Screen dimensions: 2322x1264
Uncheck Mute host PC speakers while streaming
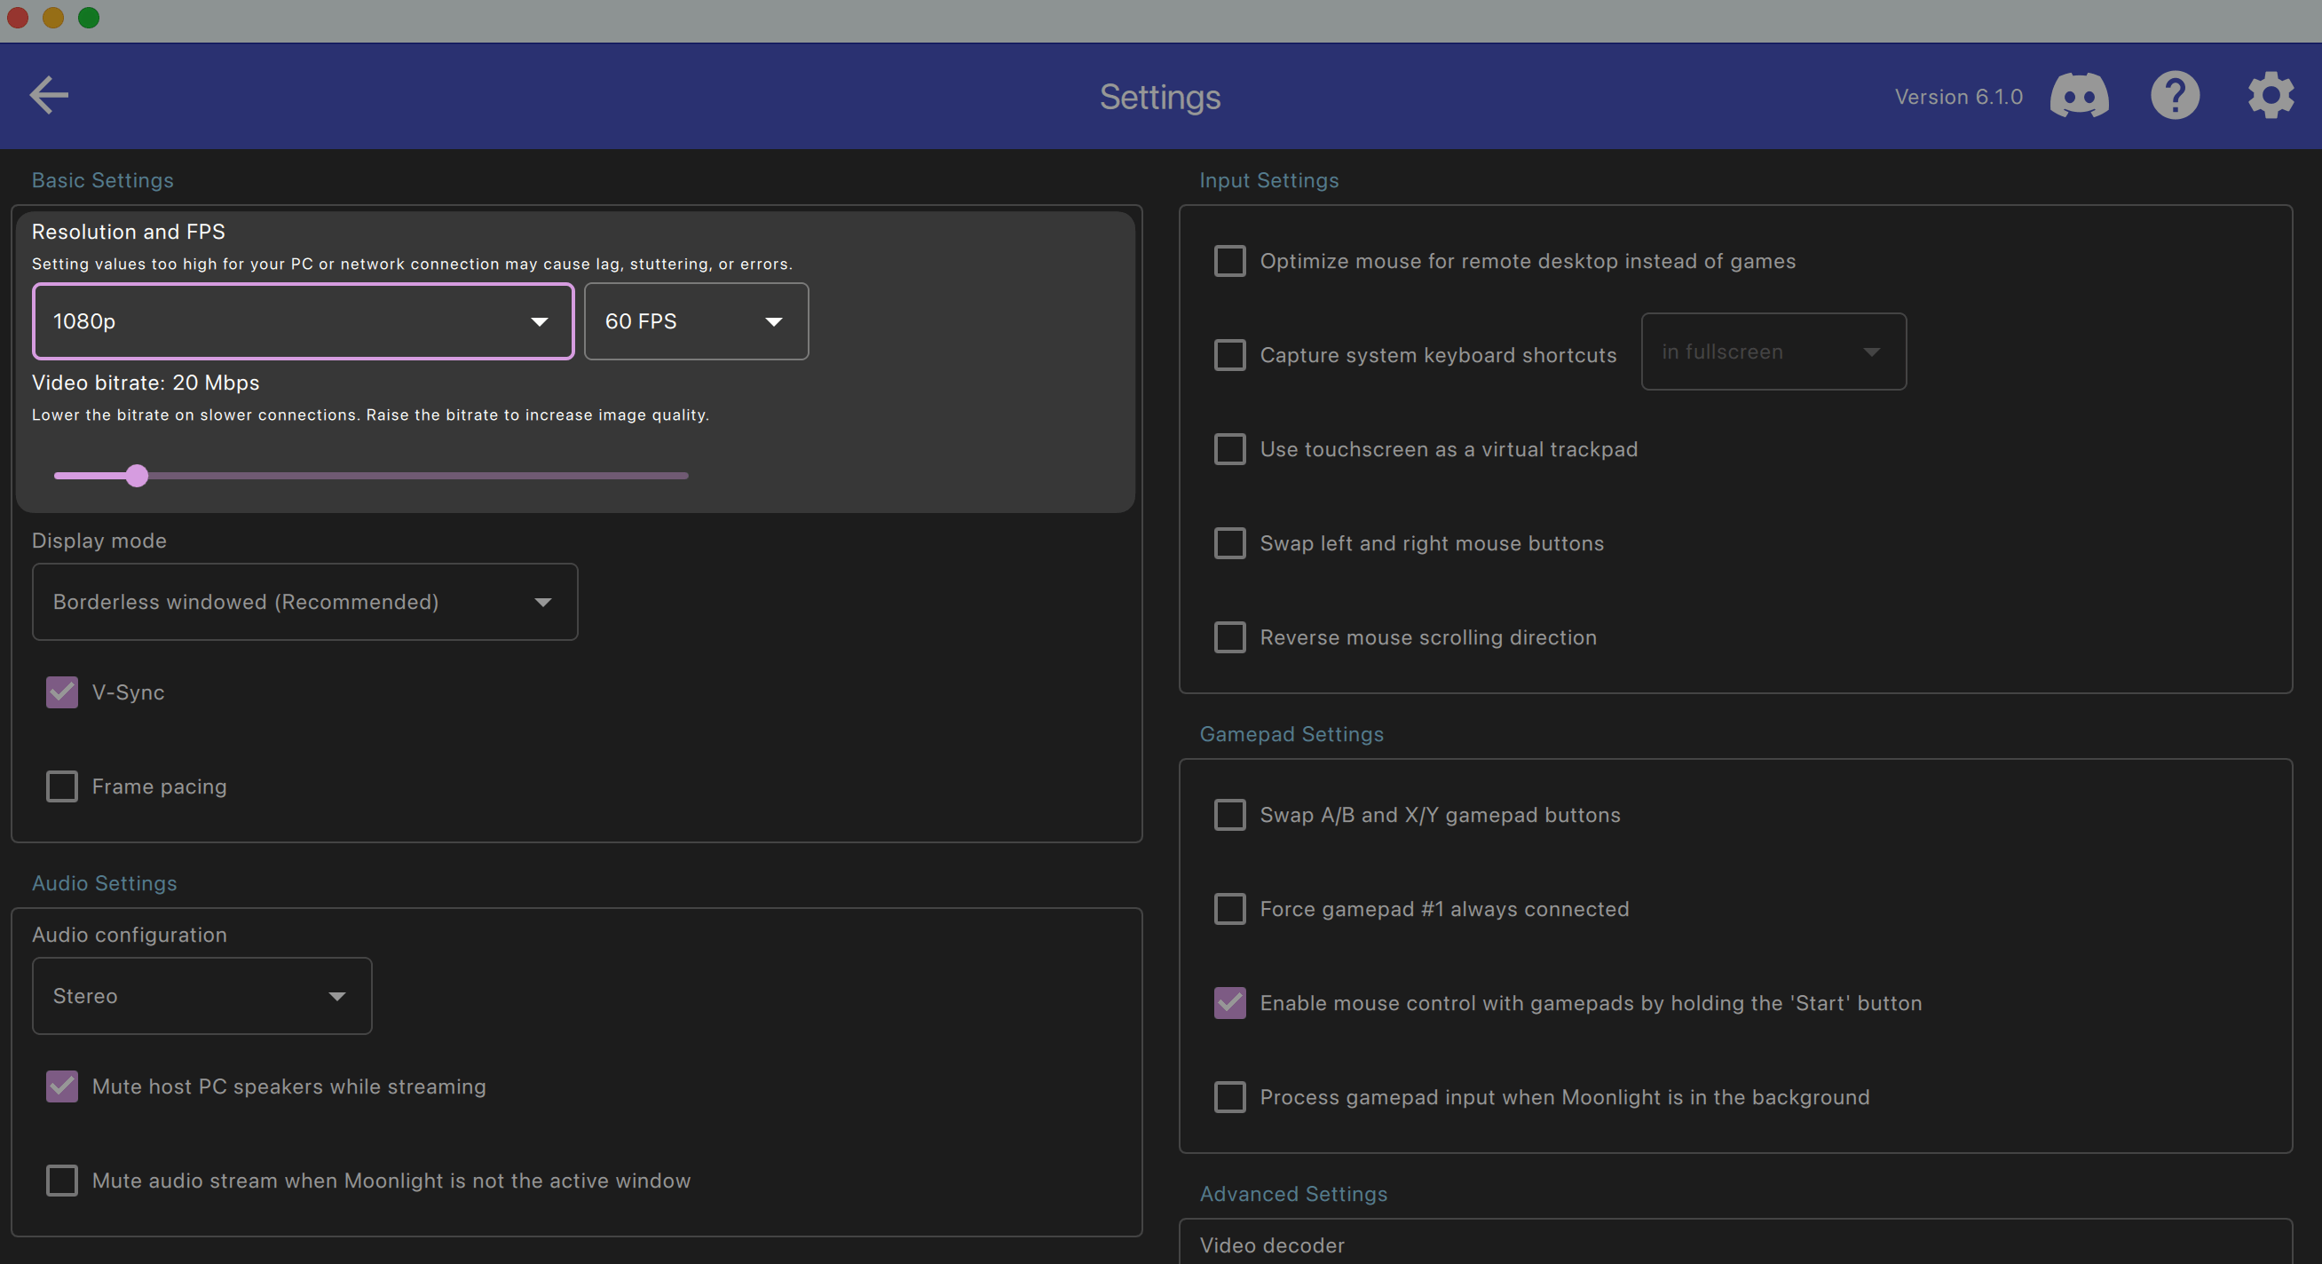tap(62, 1086)
